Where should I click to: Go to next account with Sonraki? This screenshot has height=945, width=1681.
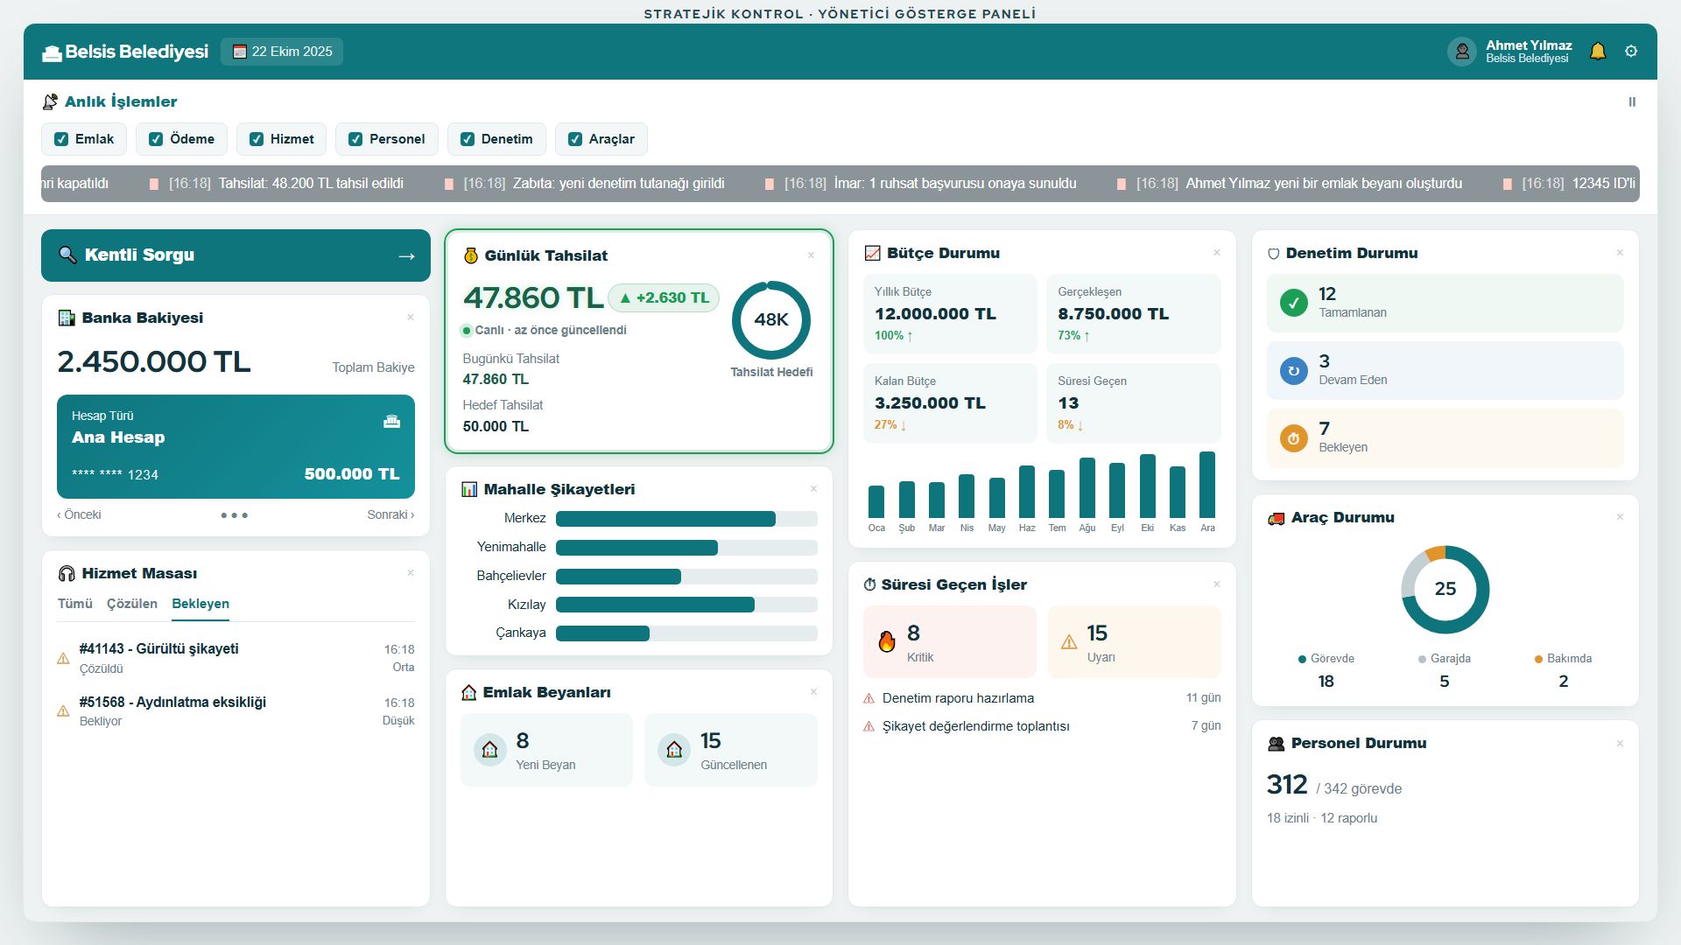point(390,514)
